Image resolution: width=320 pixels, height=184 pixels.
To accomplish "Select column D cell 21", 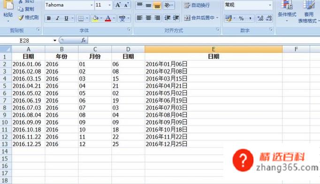I will point(128,86).
